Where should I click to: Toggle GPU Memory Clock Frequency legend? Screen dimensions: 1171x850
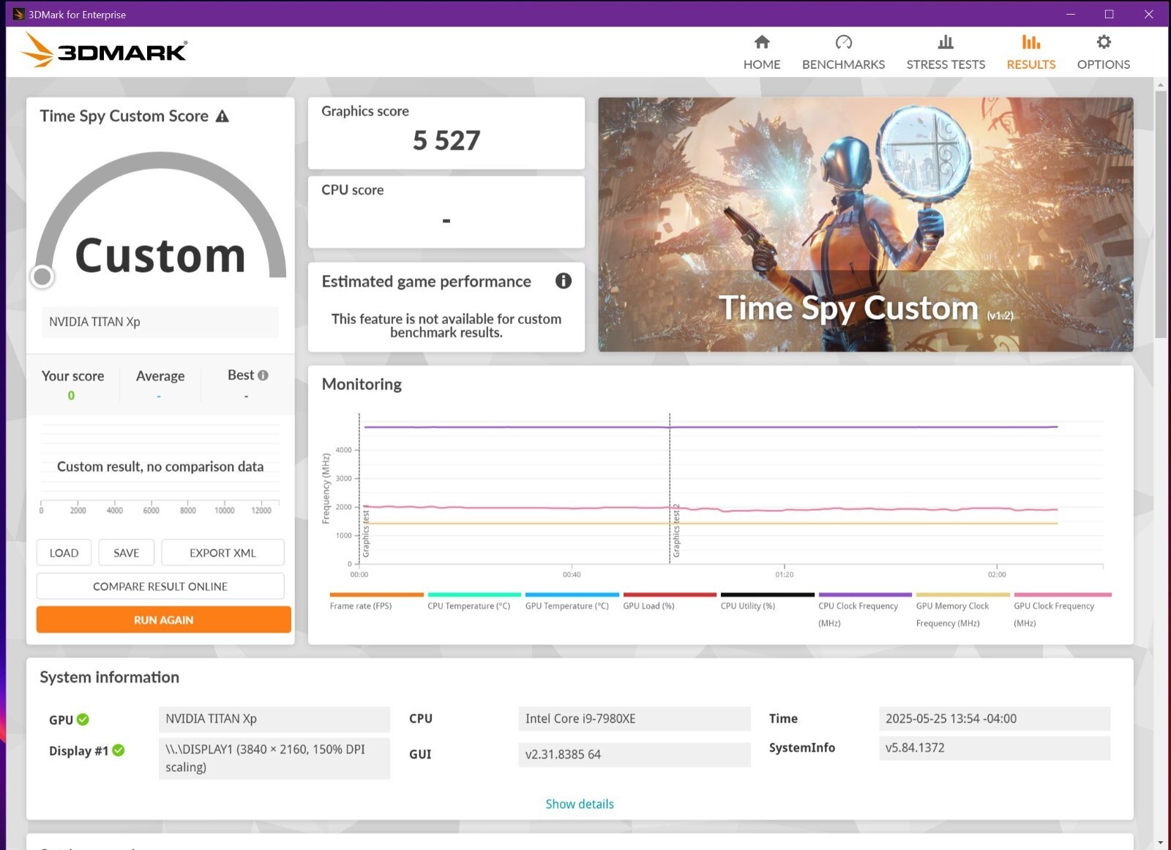click(x=962, y=595)
